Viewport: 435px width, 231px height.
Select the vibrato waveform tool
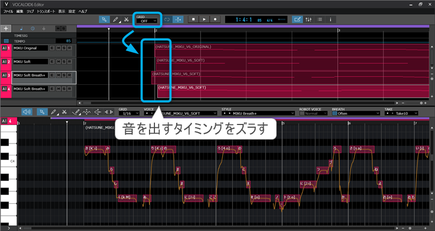tap(86, 112)
